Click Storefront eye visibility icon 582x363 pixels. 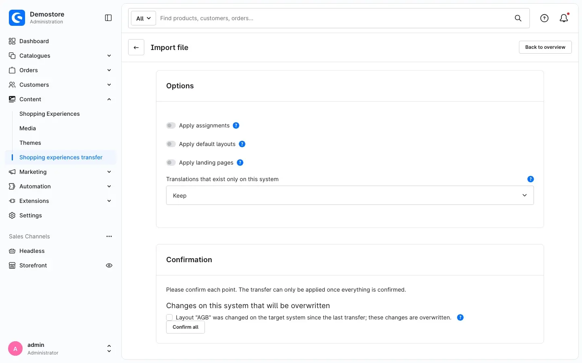click(x=109, y=265)
